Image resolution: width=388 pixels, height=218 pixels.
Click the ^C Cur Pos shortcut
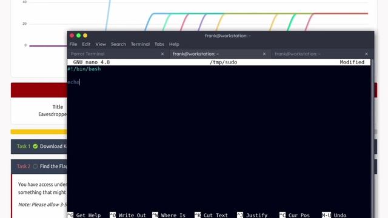(295, 215)
